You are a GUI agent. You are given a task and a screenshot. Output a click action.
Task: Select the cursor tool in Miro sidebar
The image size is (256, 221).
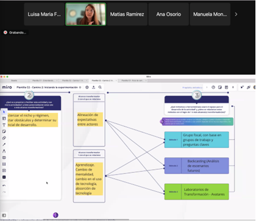point(4,112)
